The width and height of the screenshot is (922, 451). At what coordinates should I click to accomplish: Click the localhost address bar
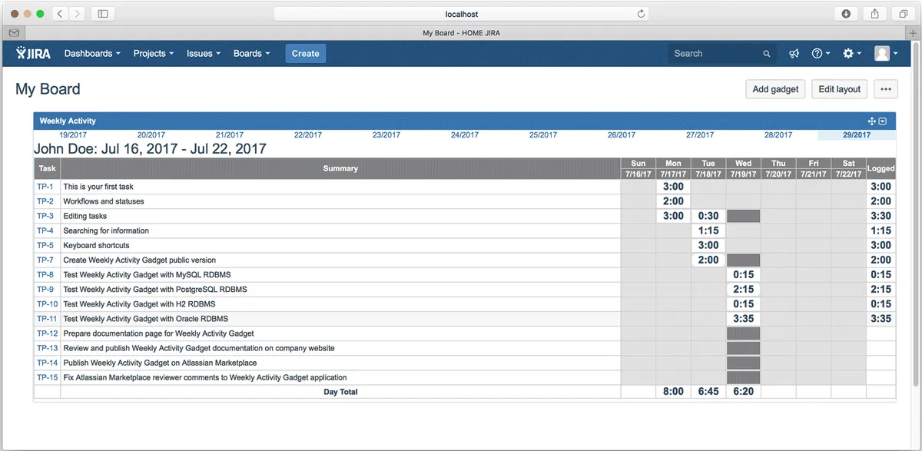coord(462,13)
